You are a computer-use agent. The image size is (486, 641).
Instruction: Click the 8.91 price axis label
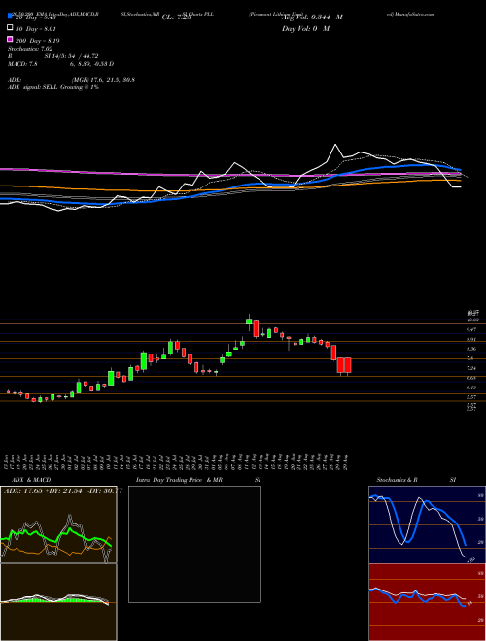pos(470,339)
